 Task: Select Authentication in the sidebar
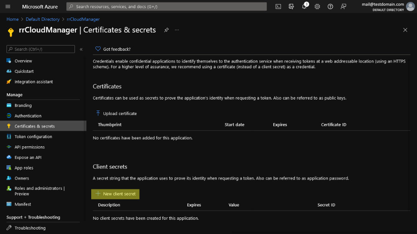tap(28, 116)
